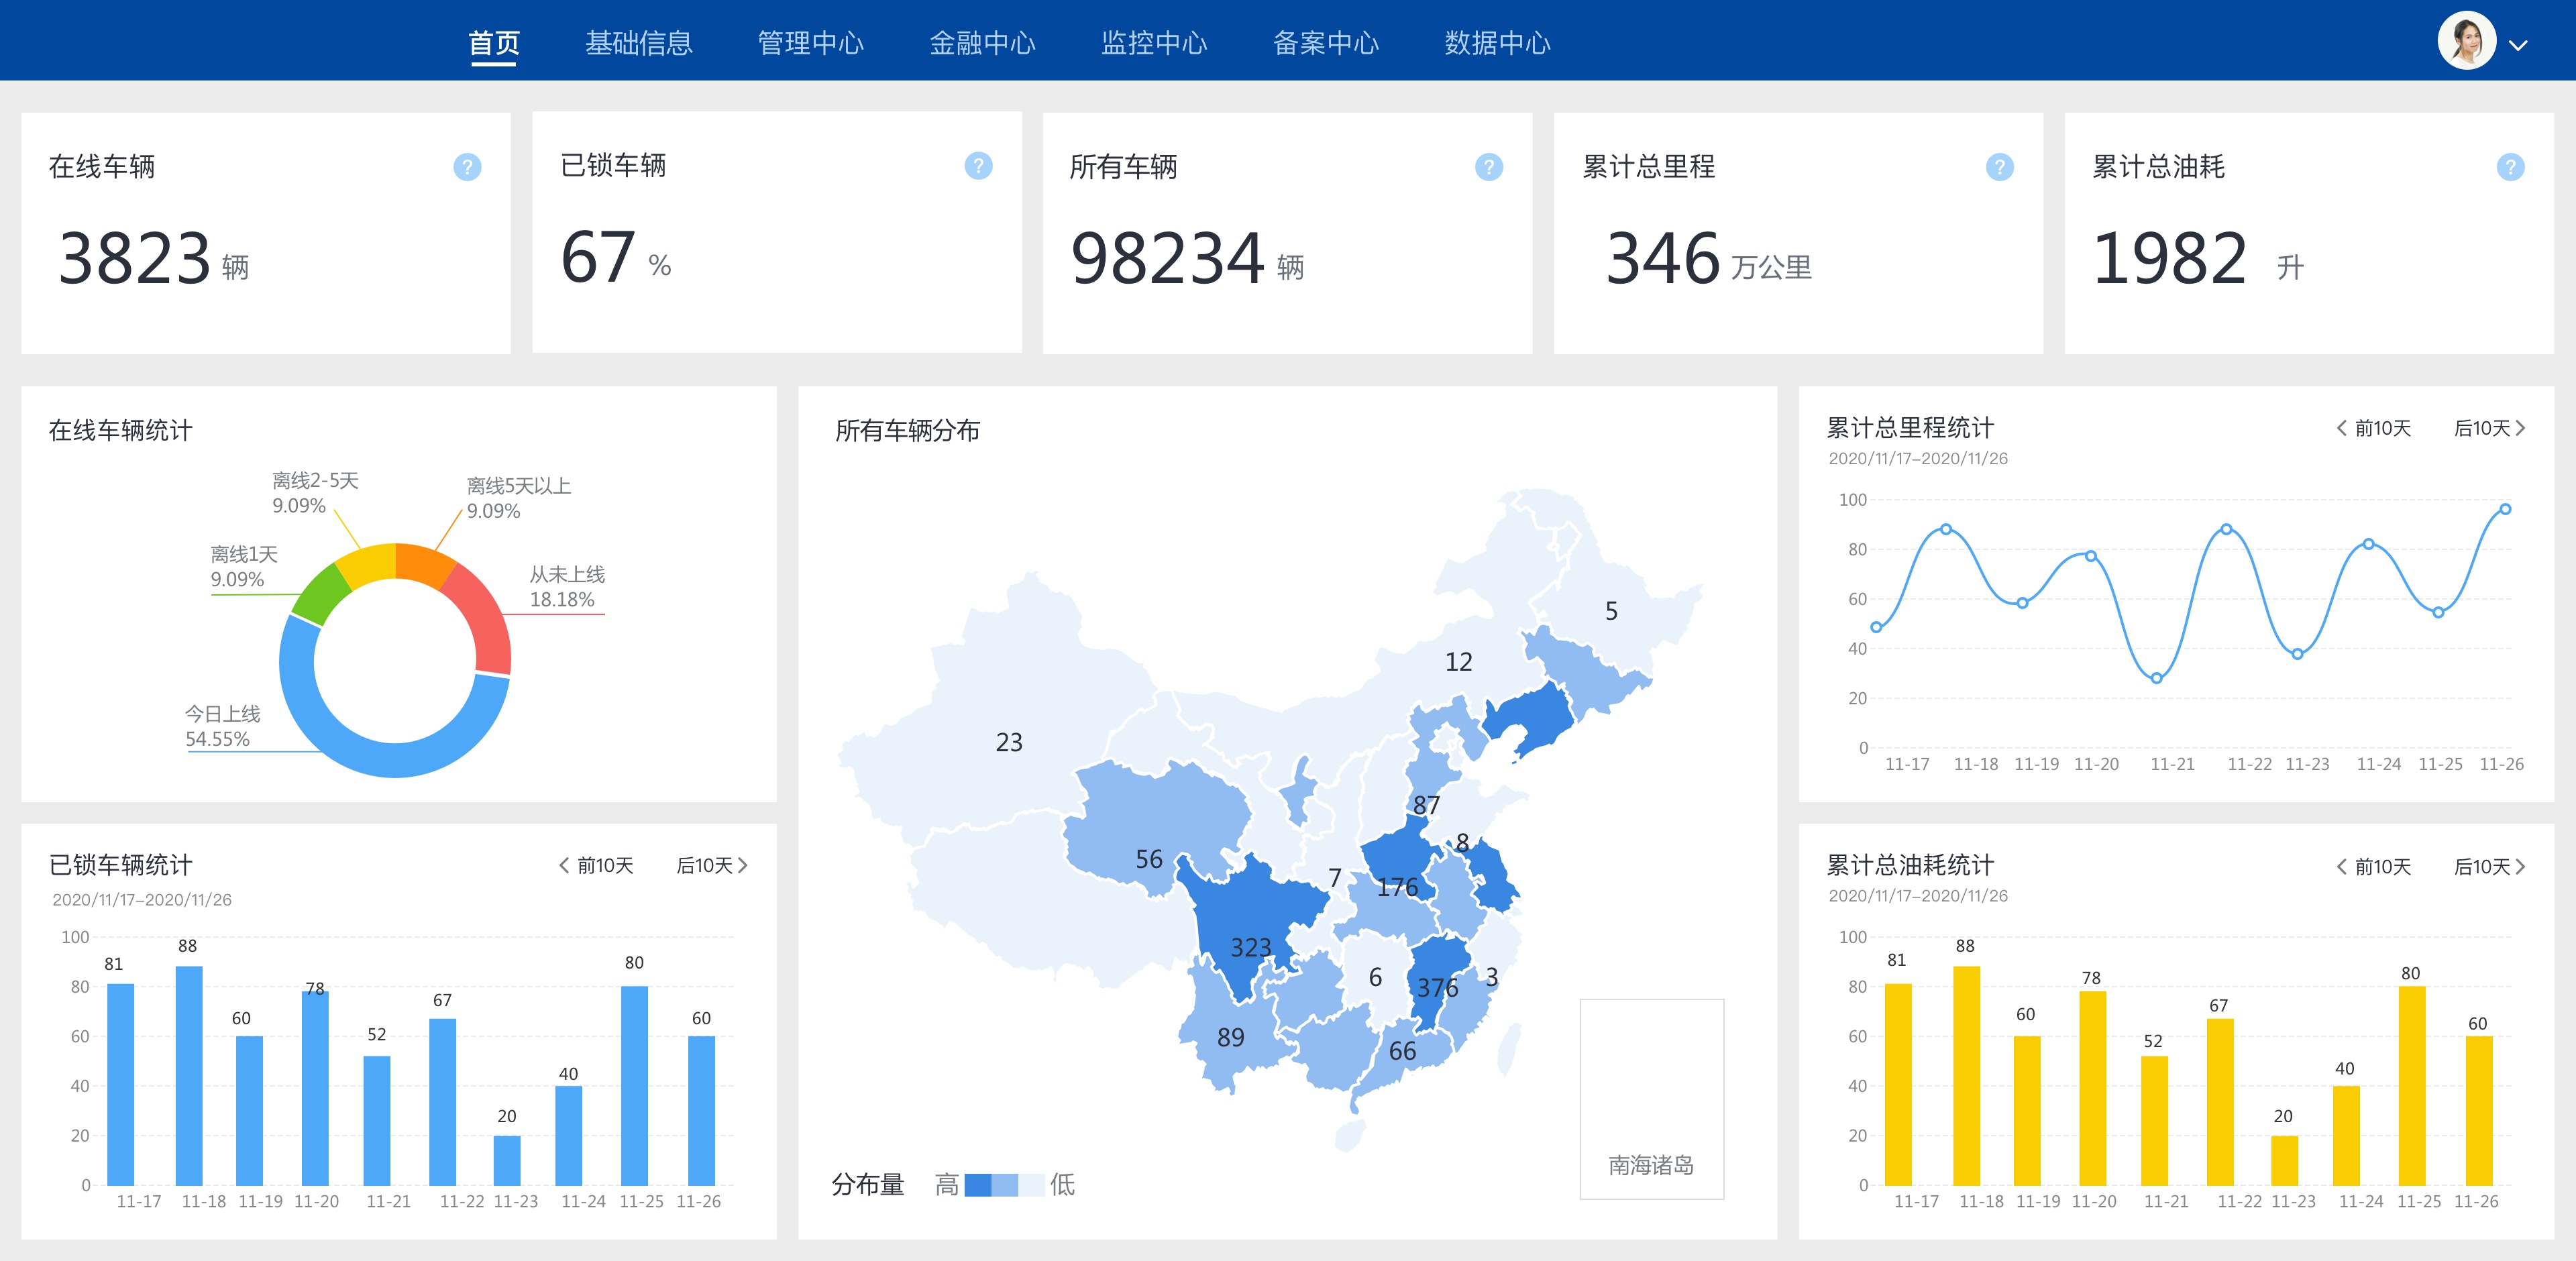
Task: Expand the user account dropdown arrow
Action: [2518, 45]
